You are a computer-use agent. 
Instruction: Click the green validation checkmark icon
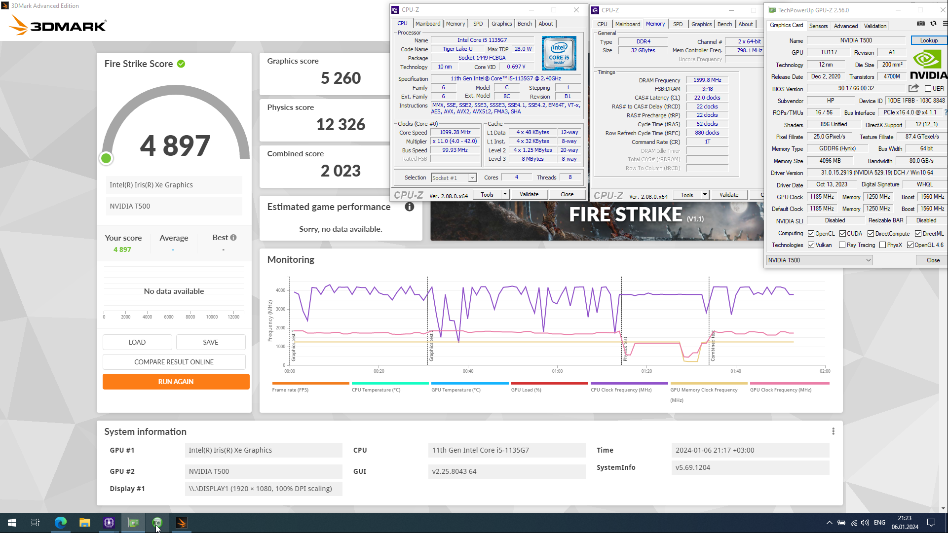pyautogui.click(x=181, y=64)
